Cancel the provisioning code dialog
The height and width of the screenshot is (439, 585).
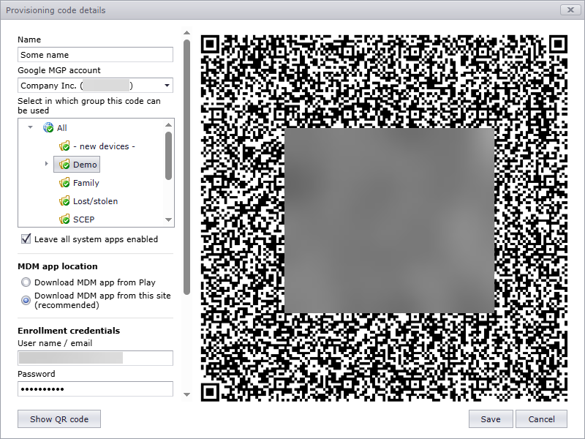(x=541, y=419)
